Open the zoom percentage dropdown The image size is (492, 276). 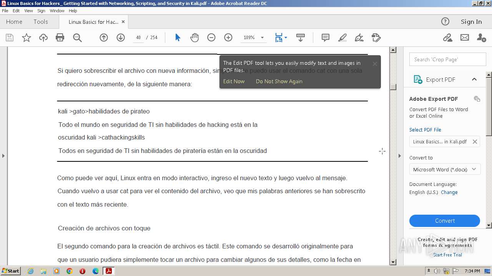point(262,38)
